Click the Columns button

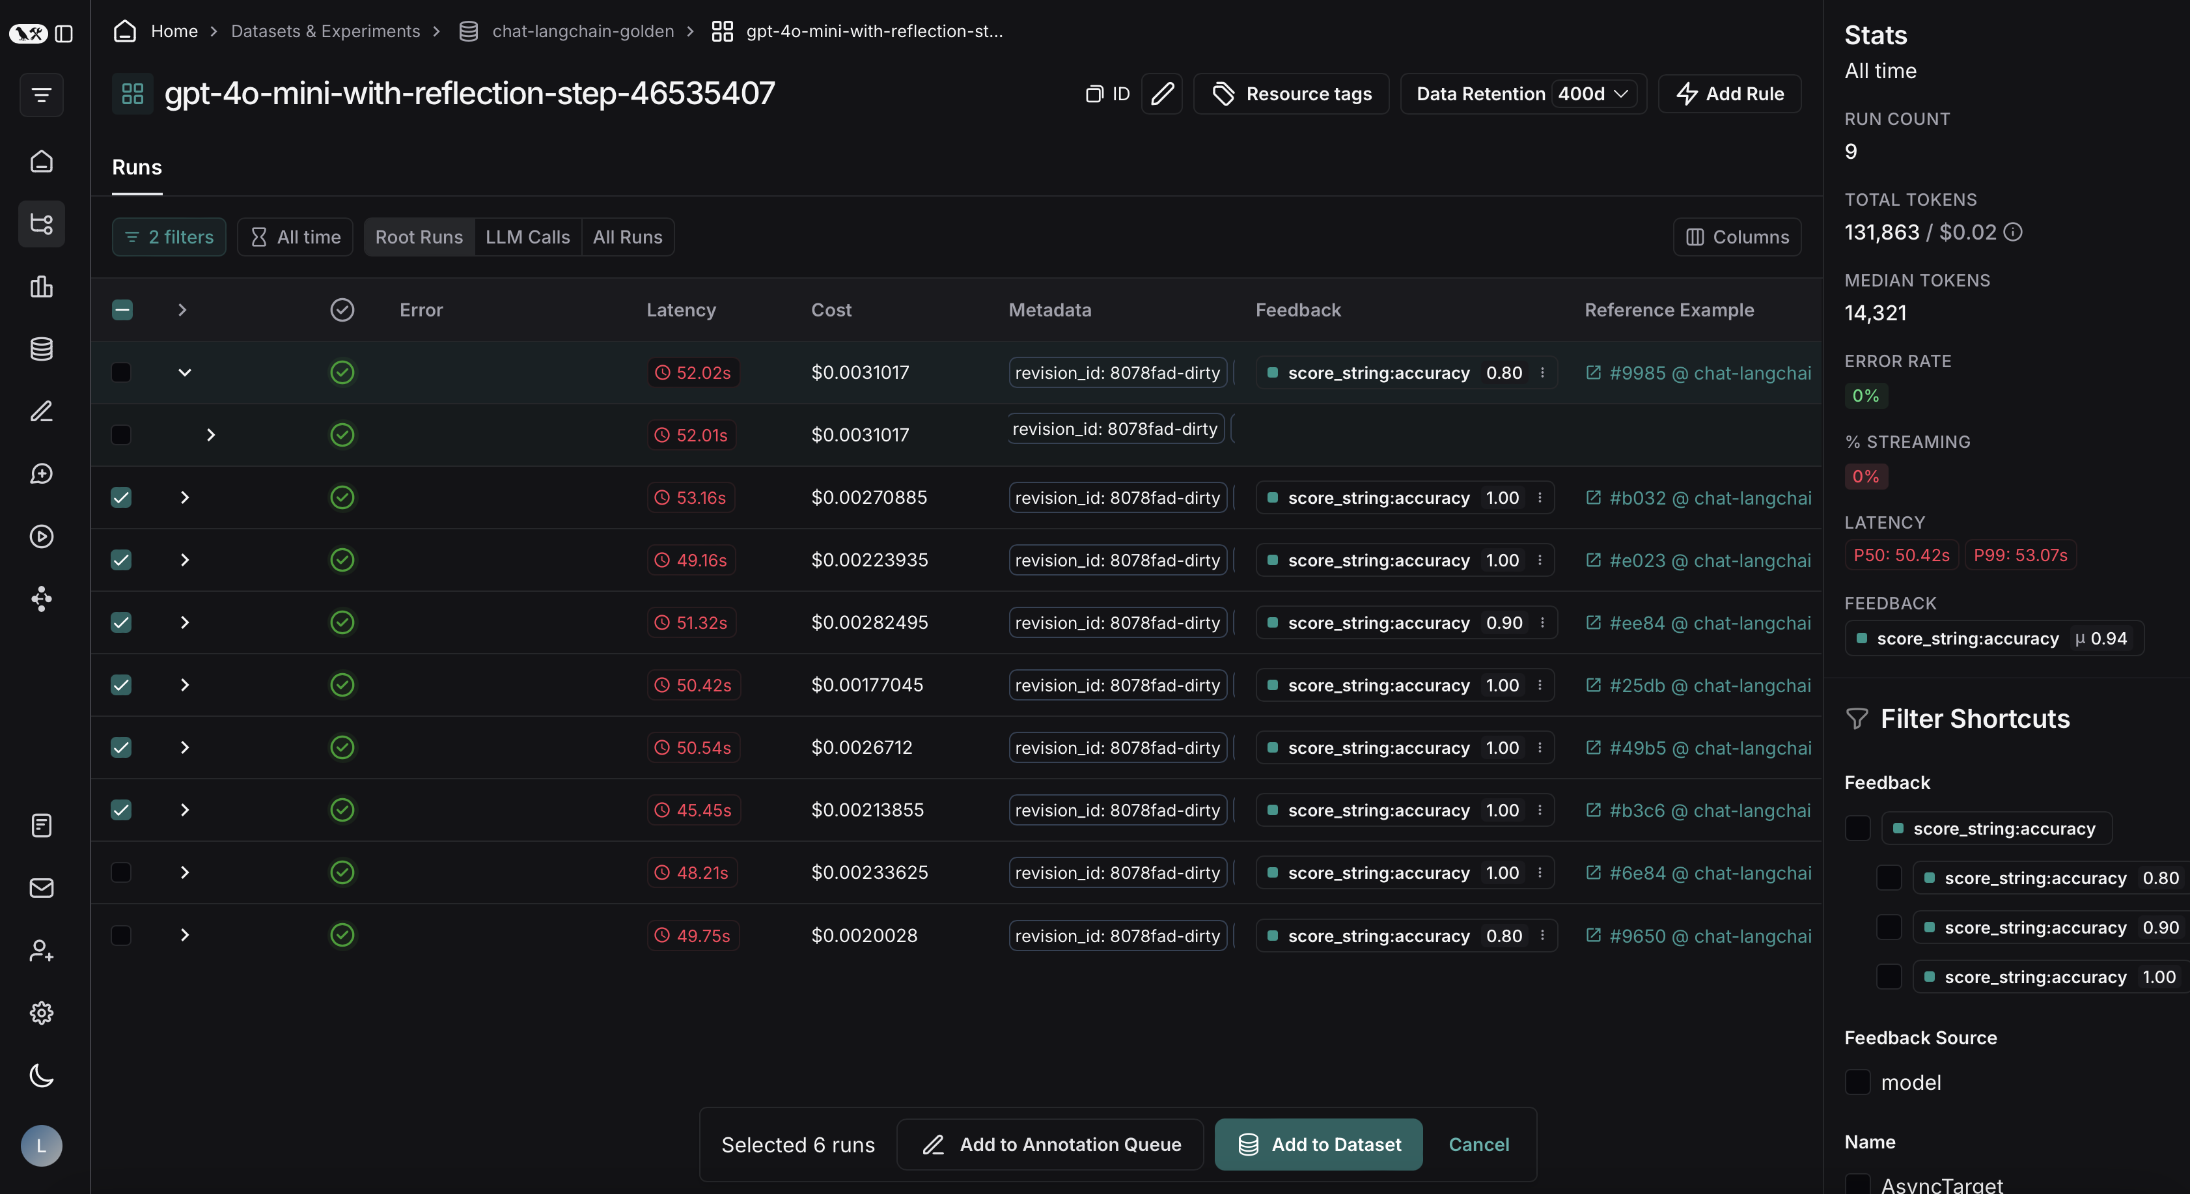pos(1737,237)
